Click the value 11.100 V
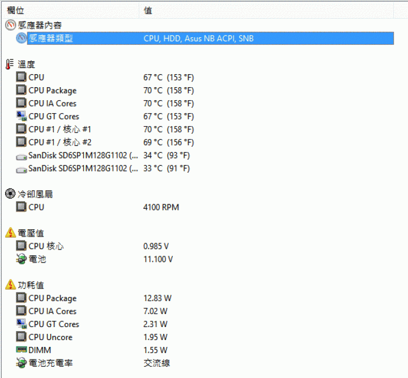Image resolution: width=408 pixels, height=378 pixels. coord(158,259)
